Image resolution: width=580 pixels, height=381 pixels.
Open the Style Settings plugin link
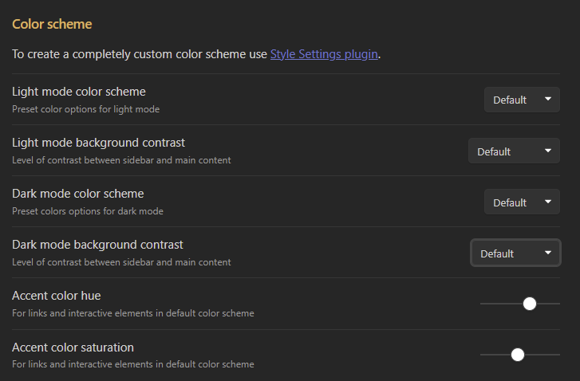coord(324,54)
